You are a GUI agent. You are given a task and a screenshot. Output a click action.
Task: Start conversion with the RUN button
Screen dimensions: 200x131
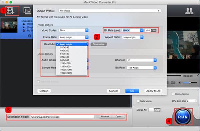tap(183, 117)
